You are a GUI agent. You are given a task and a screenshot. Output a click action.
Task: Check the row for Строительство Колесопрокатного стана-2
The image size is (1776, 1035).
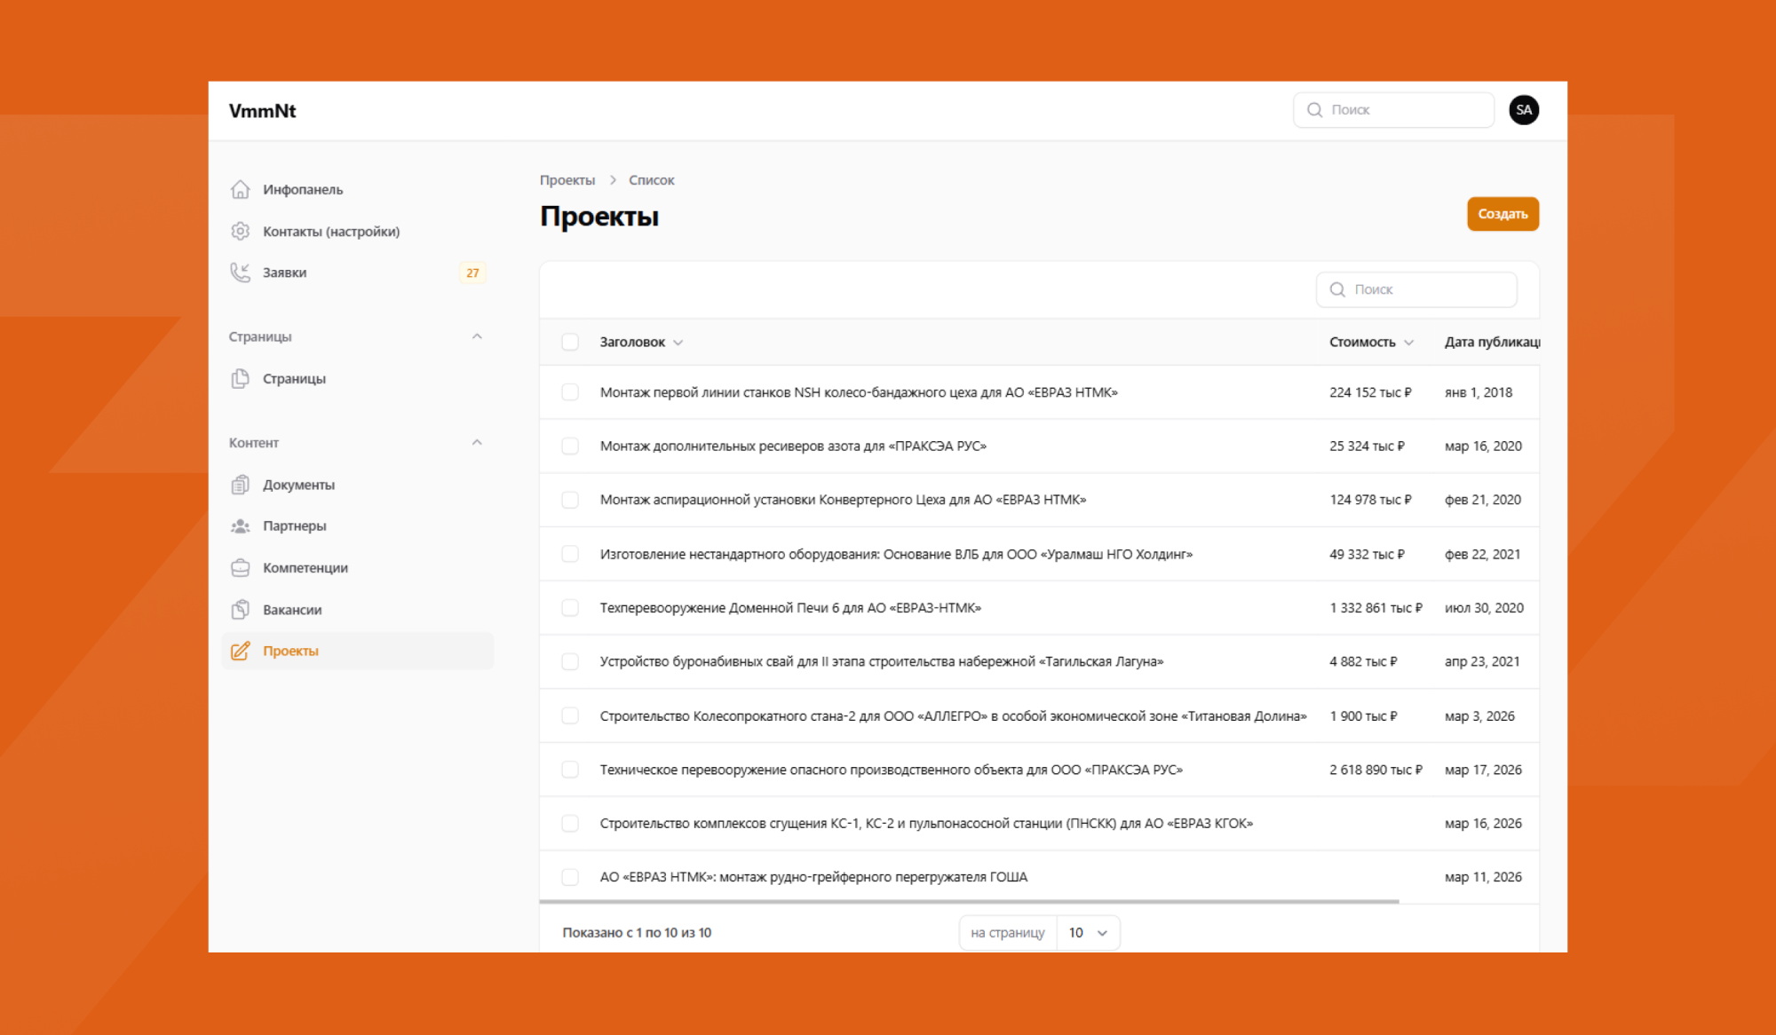(570, 715)
